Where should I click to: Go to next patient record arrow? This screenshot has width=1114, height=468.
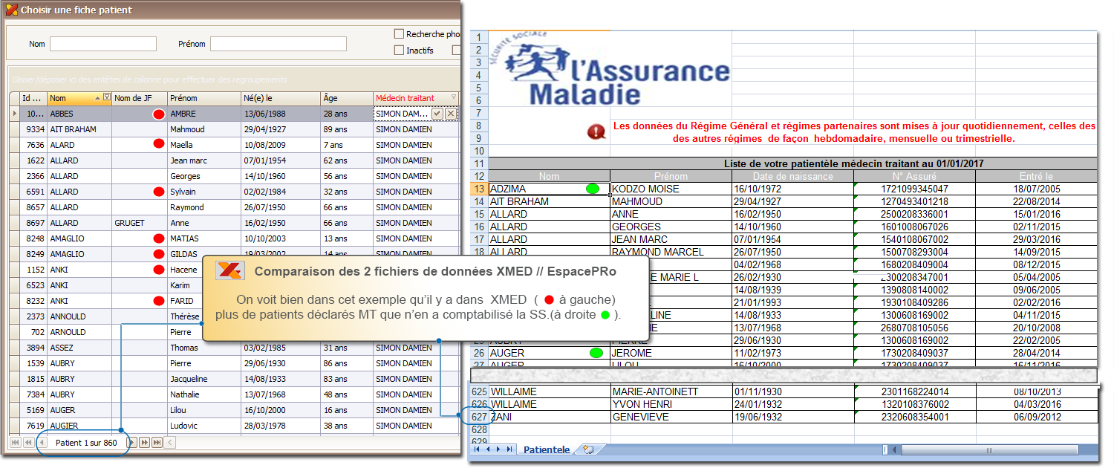132,443
